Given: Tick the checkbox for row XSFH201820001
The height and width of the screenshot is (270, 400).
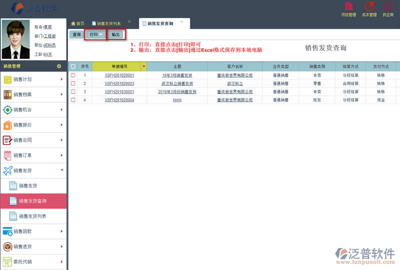Looking at the screenshot, I should 73,75.
